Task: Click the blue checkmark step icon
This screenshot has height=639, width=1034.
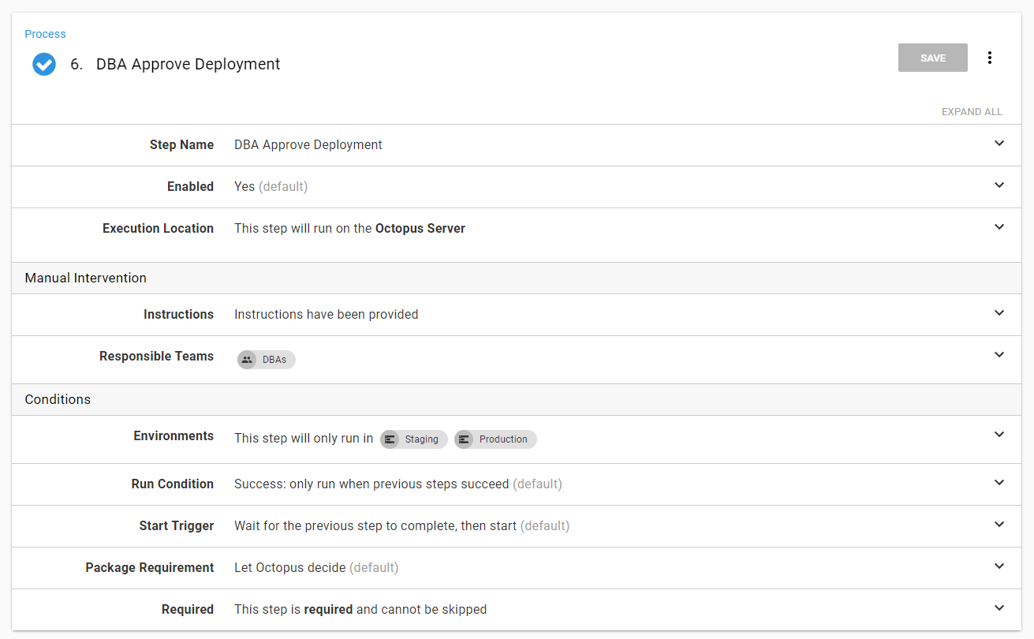Action: (x=44, y=64)
